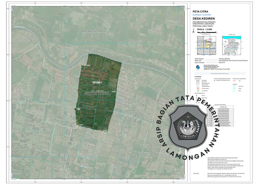259x186 pixels.
Task: Click the Sungai blue legend swatch
Action: coord(234,88)
